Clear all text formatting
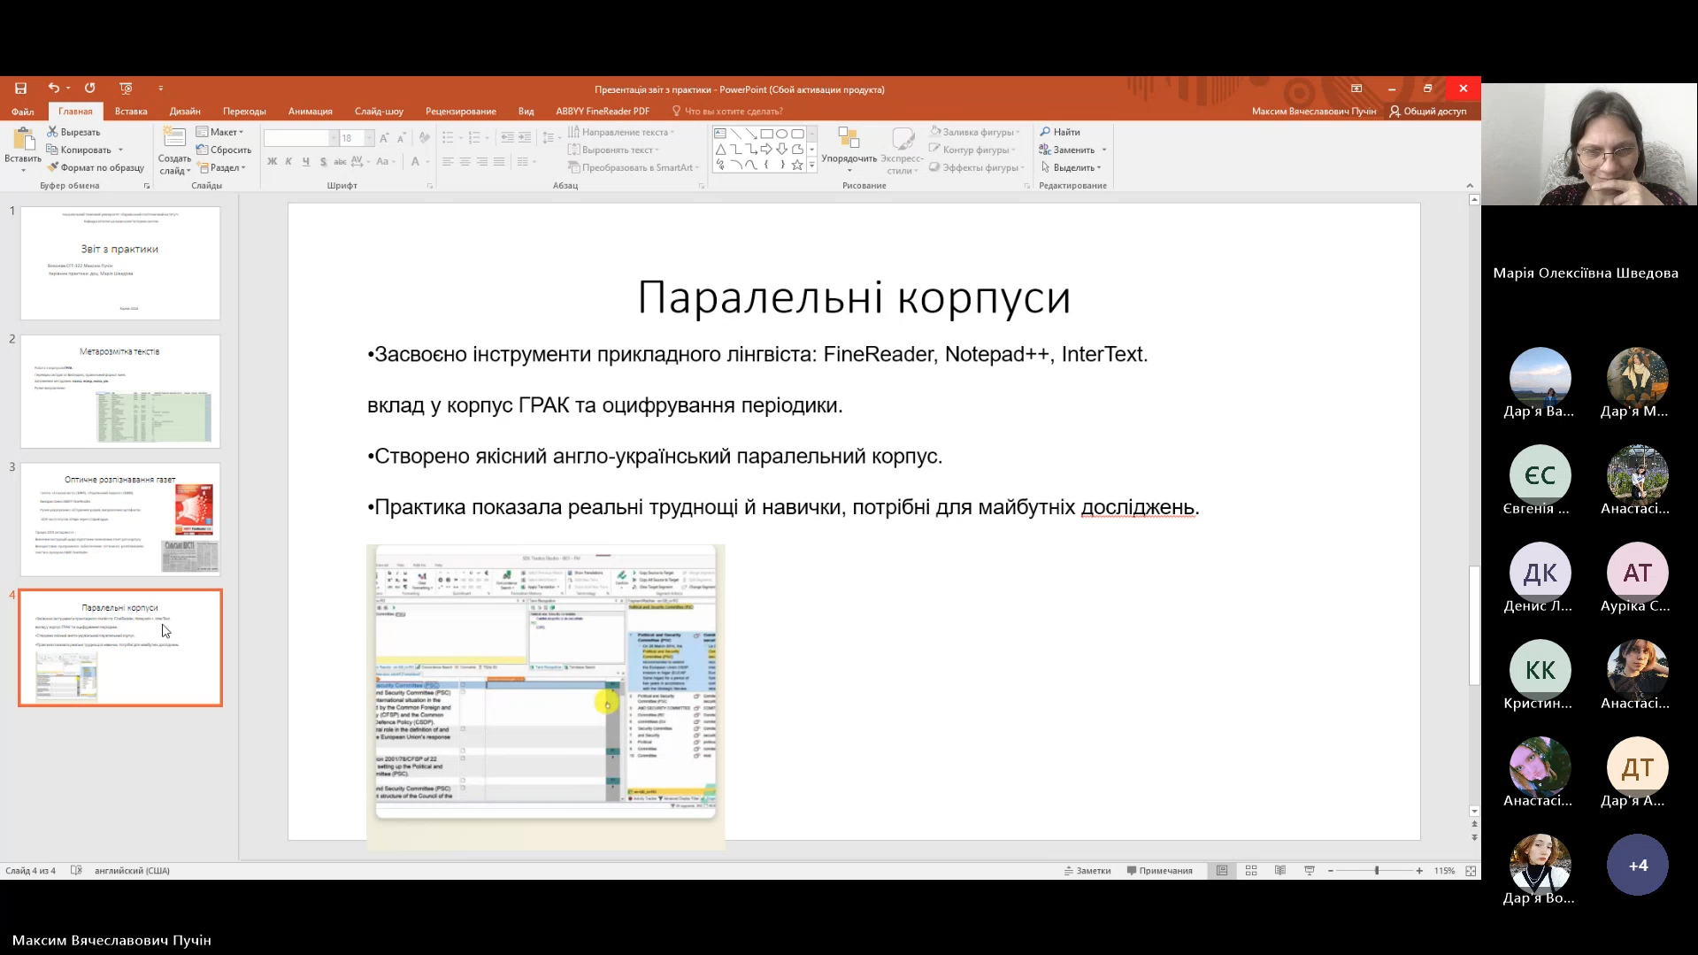The width and height of the screenshot is (1698, 955). (x=425, y=138)
